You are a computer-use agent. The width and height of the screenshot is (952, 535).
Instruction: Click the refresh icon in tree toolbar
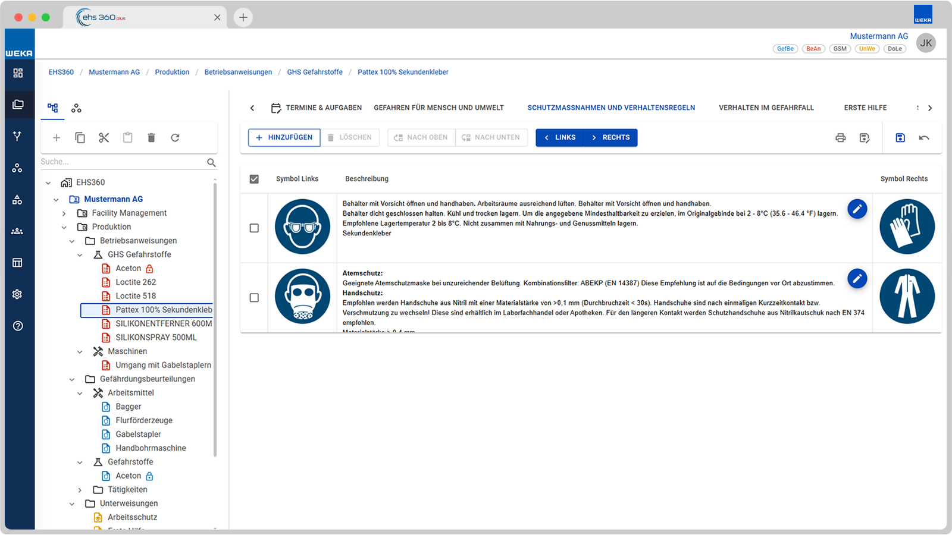(x=175, y=138)
